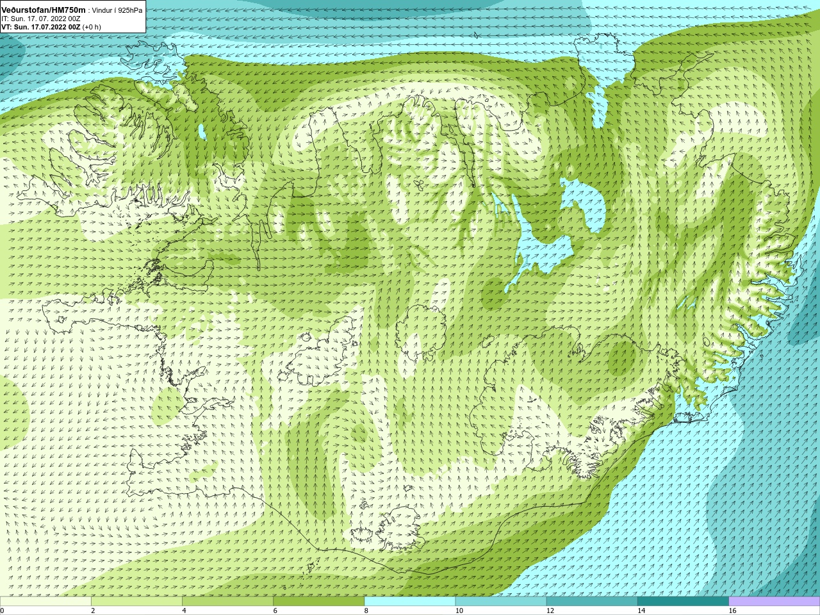The height and width of the screenshot is (615, 820).
Task: Click the teal 12–14 legend swatch
Action: point(592,602)
